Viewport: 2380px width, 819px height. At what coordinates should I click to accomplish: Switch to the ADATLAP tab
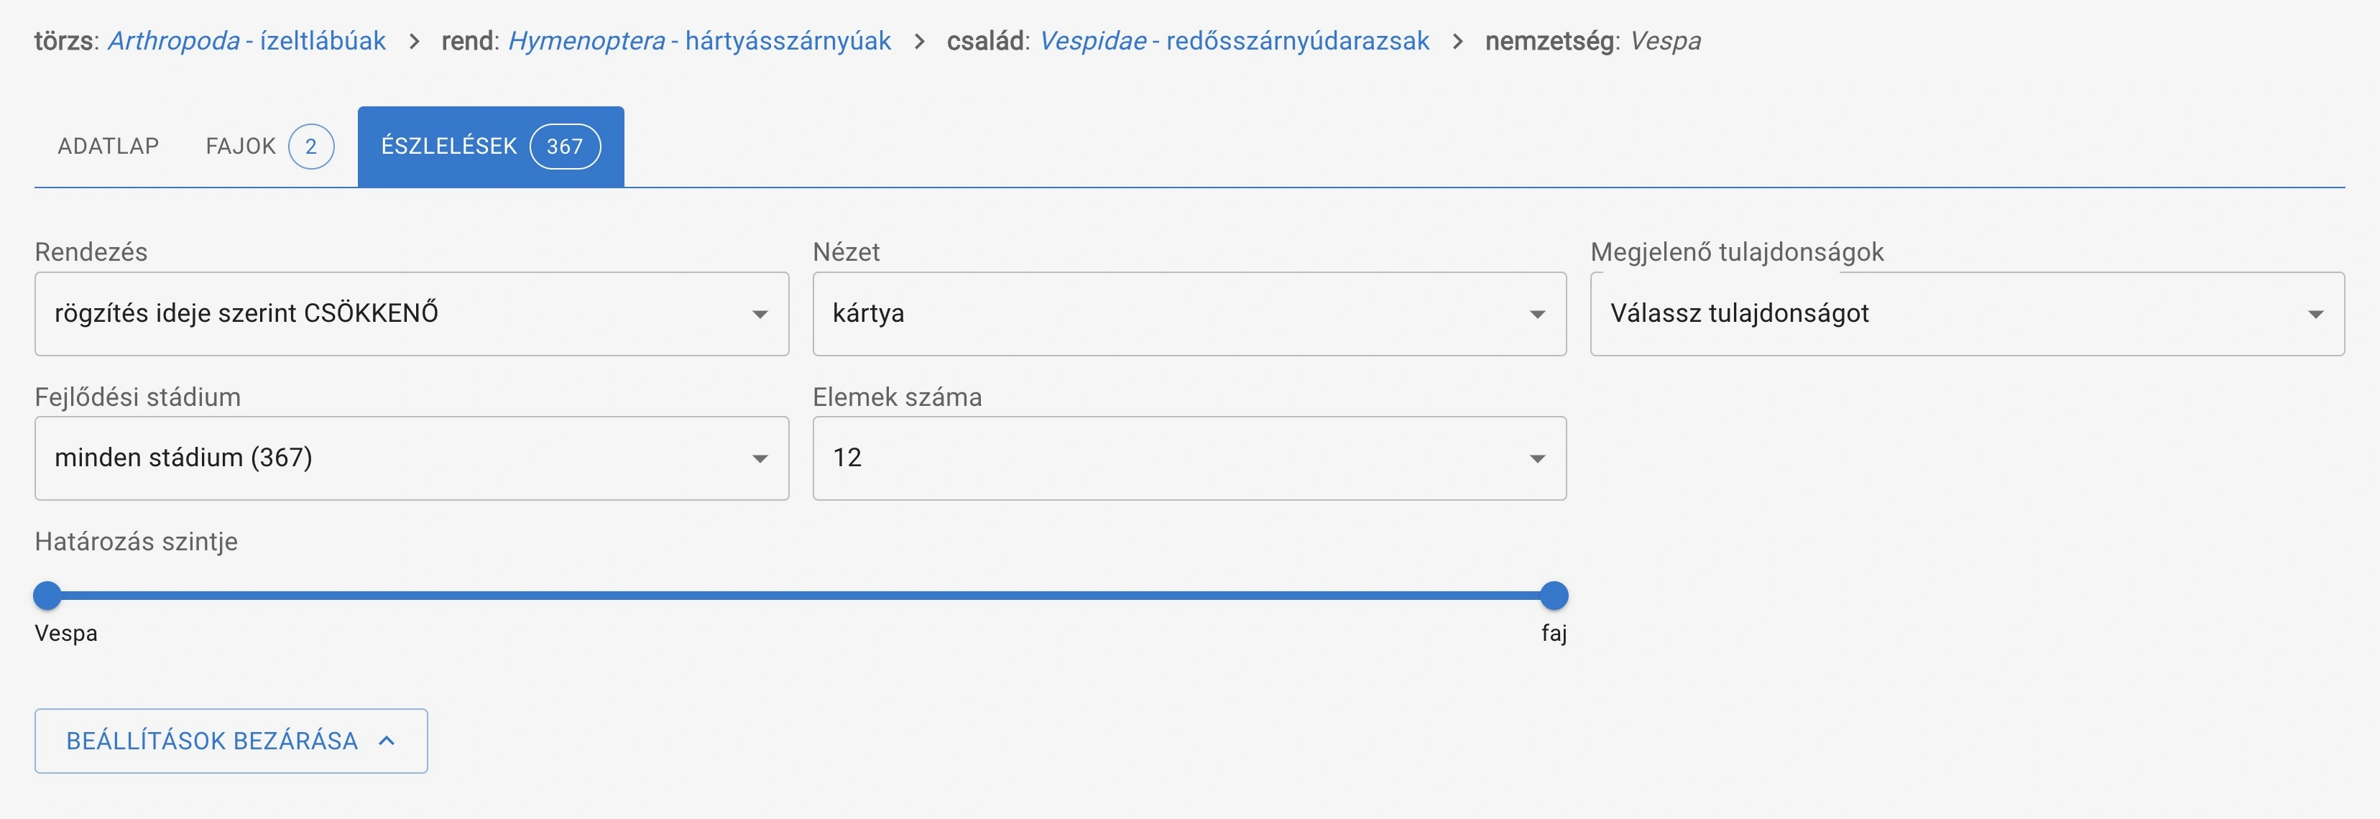pyautogui.click(x=108, y=147)
